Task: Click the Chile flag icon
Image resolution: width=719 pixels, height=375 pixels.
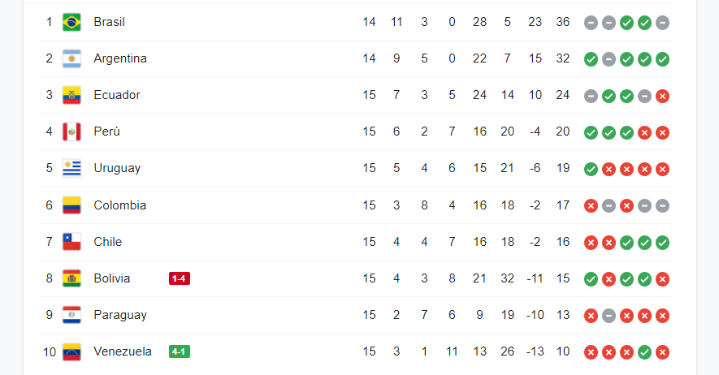Action: pos(71,242)
